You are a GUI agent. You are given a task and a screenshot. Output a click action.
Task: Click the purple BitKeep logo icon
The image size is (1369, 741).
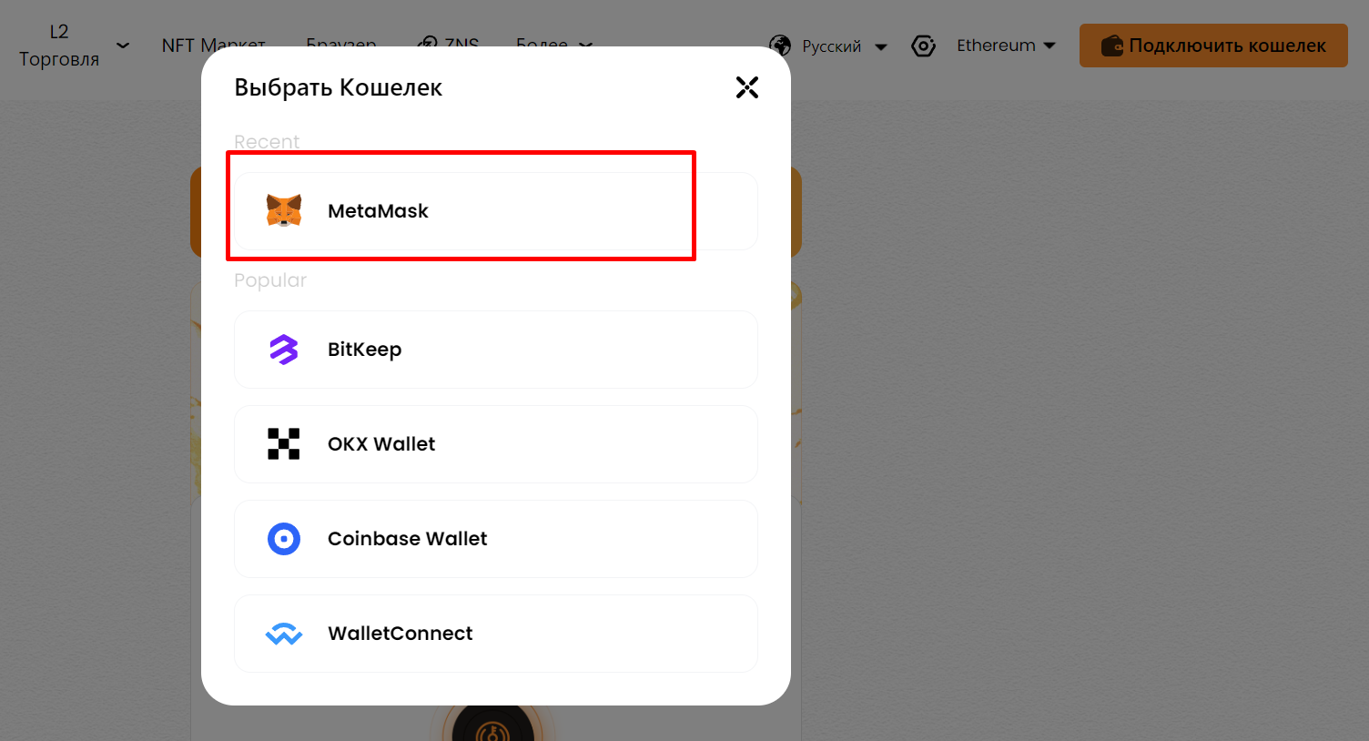[x=284, y=350]
